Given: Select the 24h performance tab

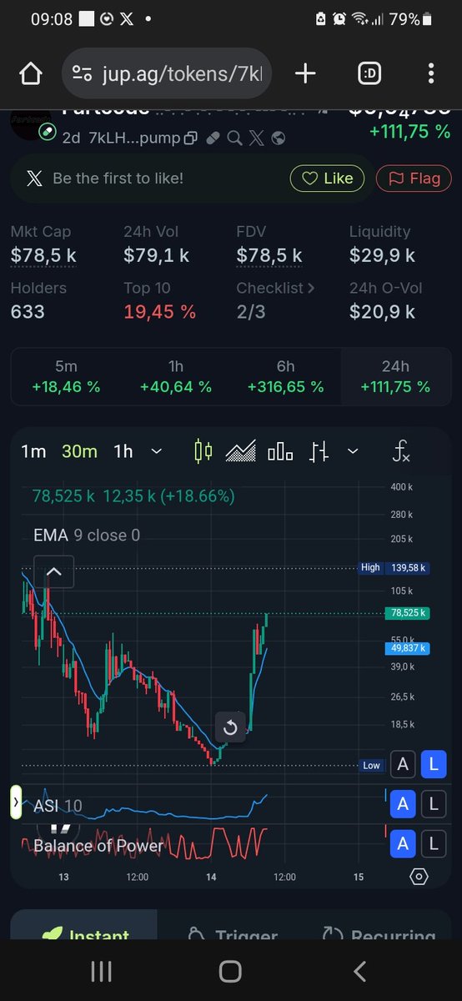Looking at the screenshot, I should (x=395, y=376).
